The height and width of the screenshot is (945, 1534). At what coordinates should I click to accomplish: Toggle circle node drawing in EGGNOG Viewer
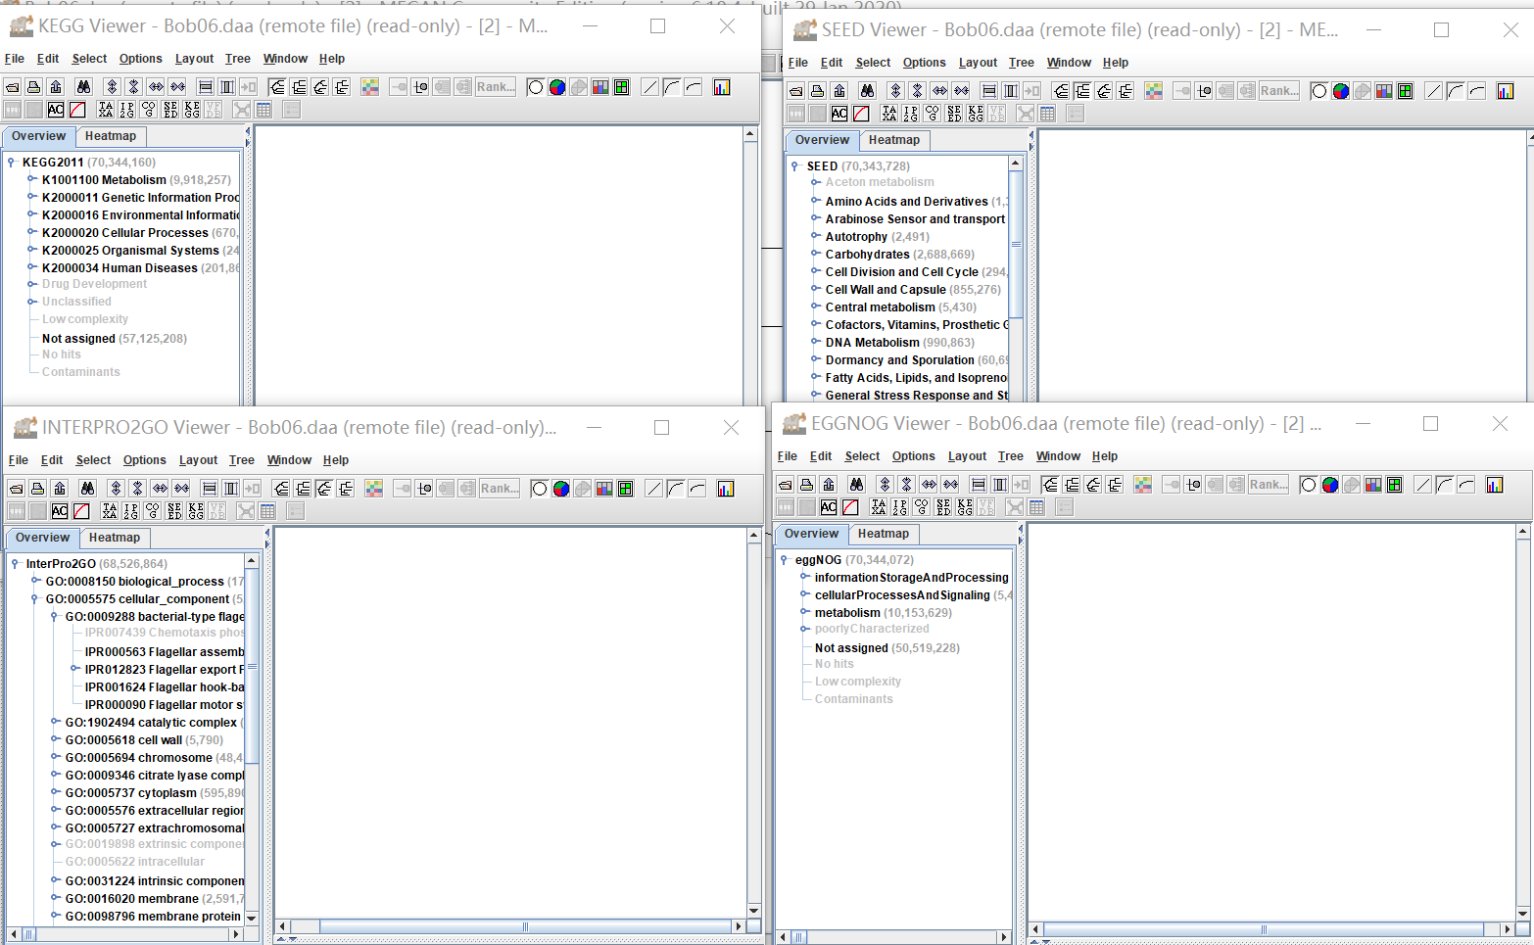pyautogui.click(x=1309, y=485)
